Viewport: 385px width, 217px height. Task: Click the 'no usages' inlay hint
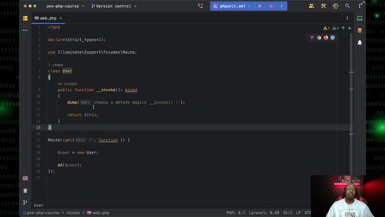click(x=67, y=84)
